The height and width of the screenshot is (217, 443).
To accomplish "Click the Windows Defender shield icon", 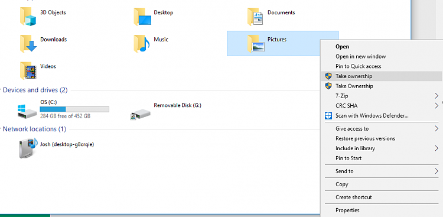I will (x=328, y=116).
